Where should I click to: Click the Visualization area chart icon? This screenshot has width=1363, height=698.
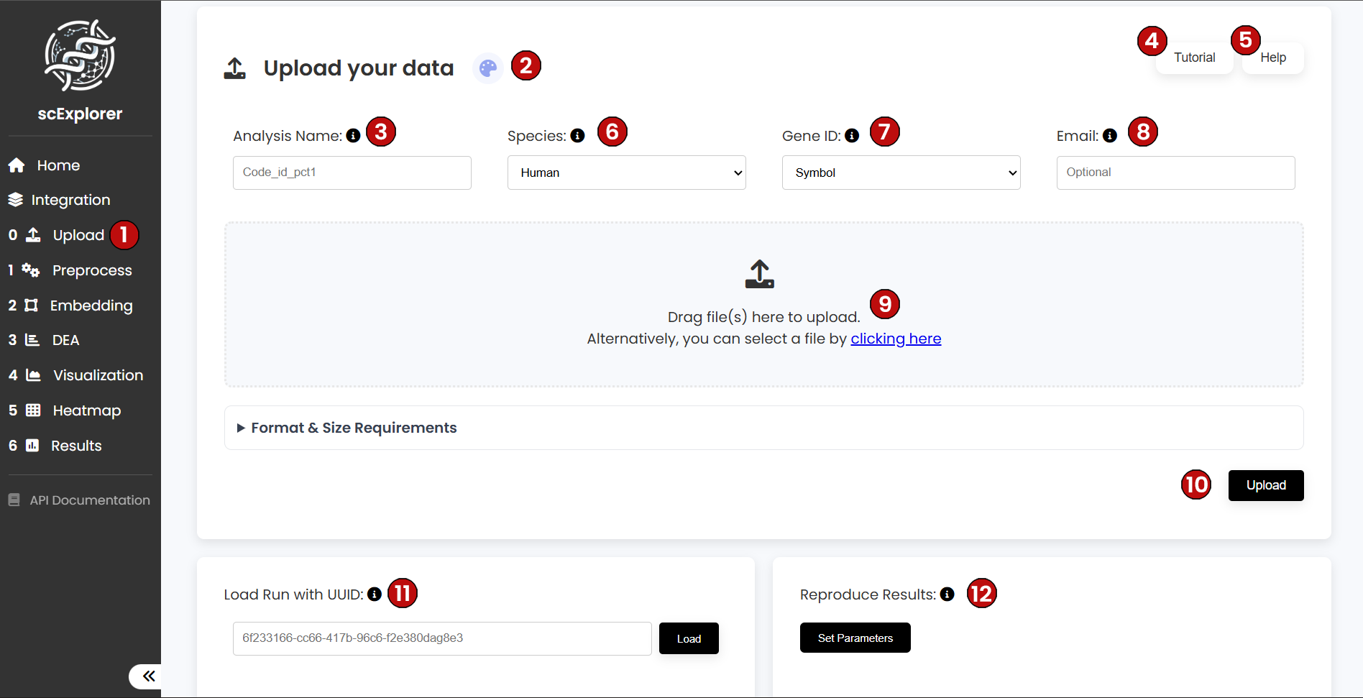click(x=33, y=375)
